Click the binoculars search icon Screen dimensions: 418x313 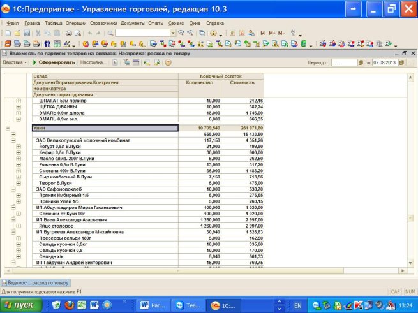tap(47, 43)
